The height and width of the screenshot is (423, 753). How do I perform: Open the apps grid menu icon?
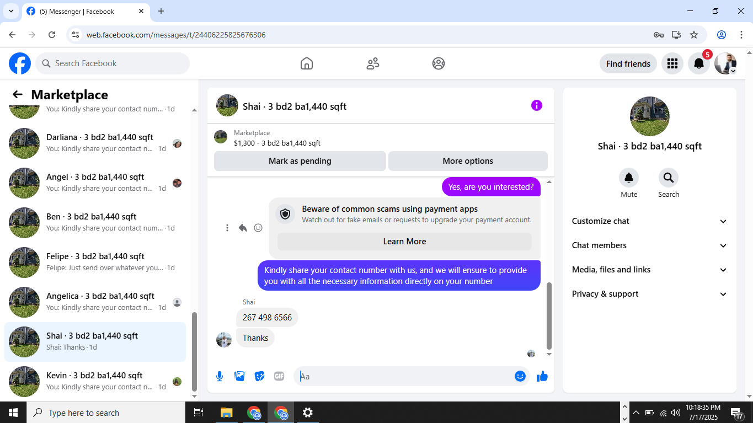[x=672, y=63]
